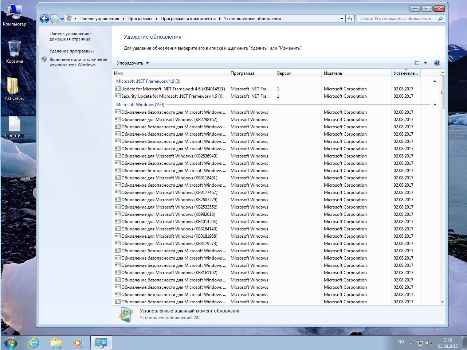Image resolution: width=467 pixels, height=350 pixels.
Task: Sort by 'Установле...' column header
Action: (406, 73)
